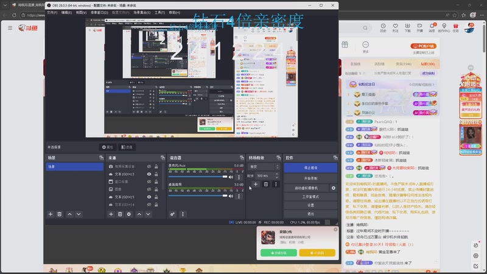Open source properties via the gear icon

point(129,214)
